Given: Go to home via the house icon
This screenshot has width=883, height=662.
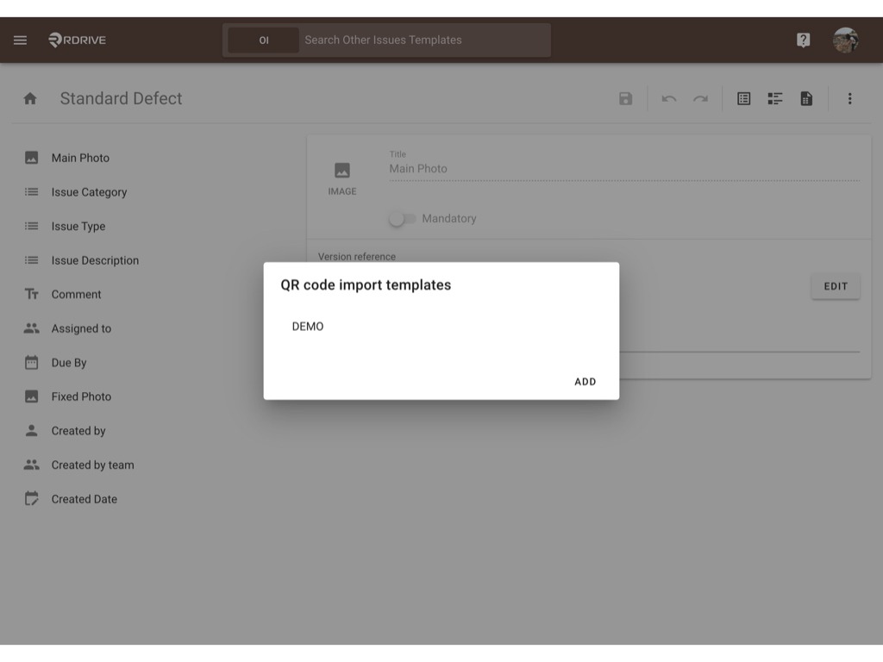Looking at the screenshot, I should point(30,99).
